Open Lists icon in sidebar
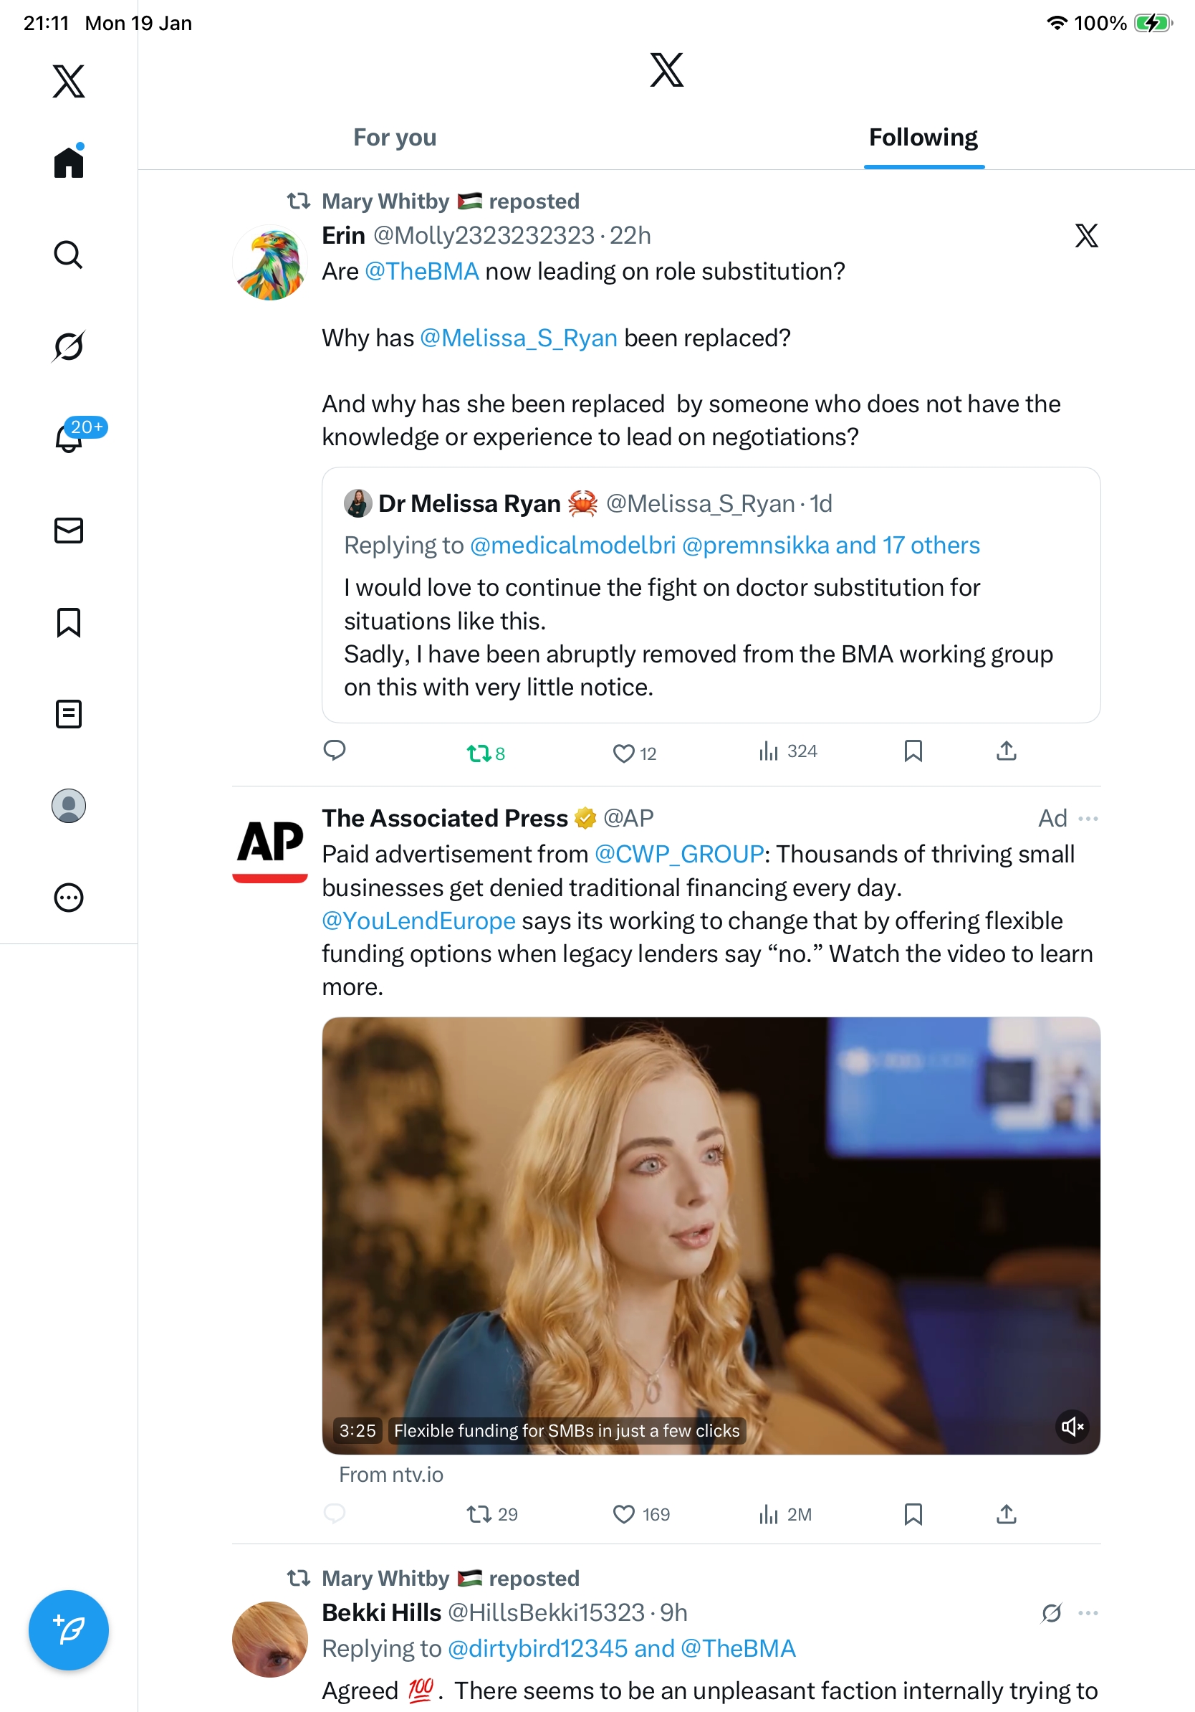Viewport: 1195px width, 1712px height. click(x=68, y=713)
